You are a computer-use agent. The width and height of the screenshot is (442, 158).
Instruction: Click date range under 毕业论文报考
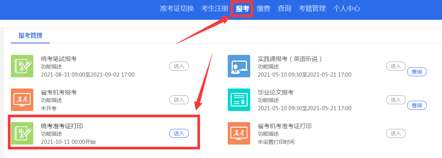pyautogui.click(x=305, y=109)
